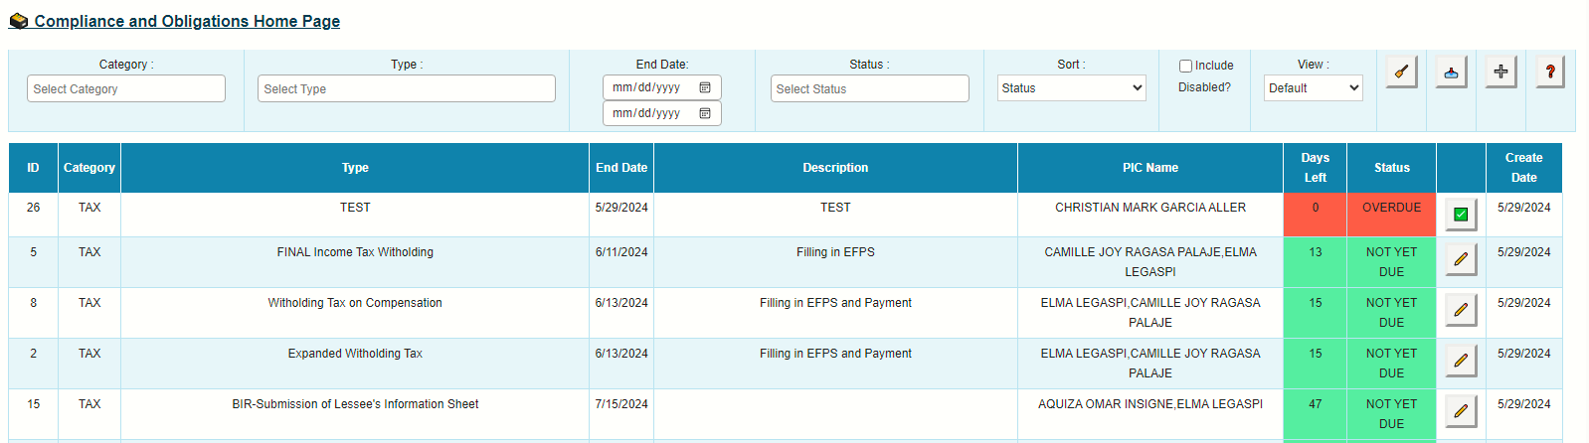Click pencil icon for BIR-Submission of Lessee's row
This screenshot has height=443, width=1589.
coord(1460,411)
